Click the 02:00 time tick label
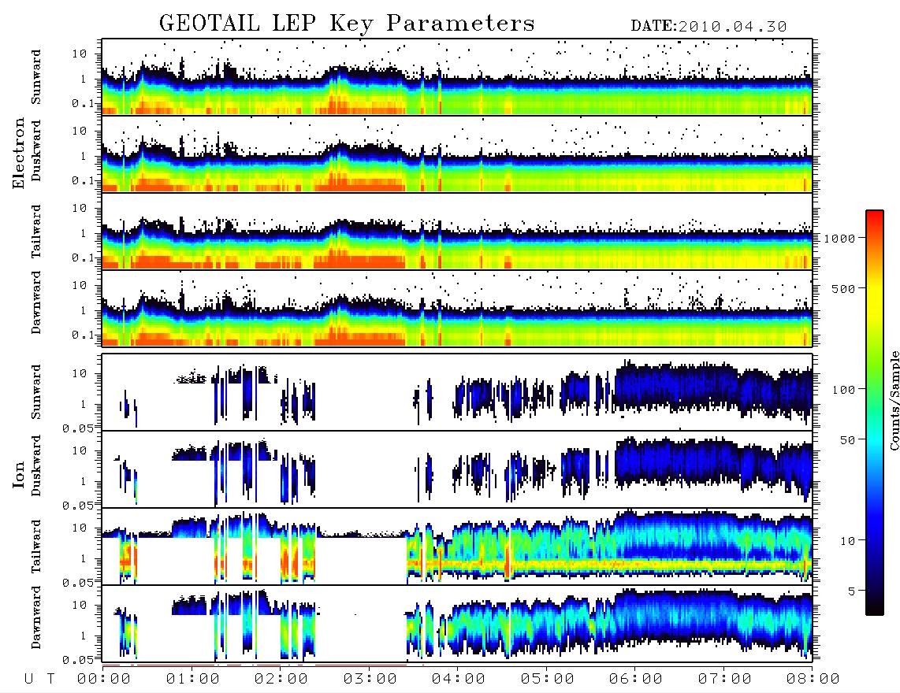The height and width of the screenshot is (693, 900). [281, 680]
